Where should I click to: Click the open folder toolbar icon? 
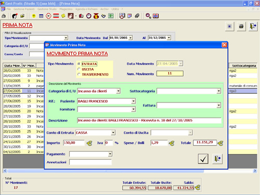coord(22,16)
